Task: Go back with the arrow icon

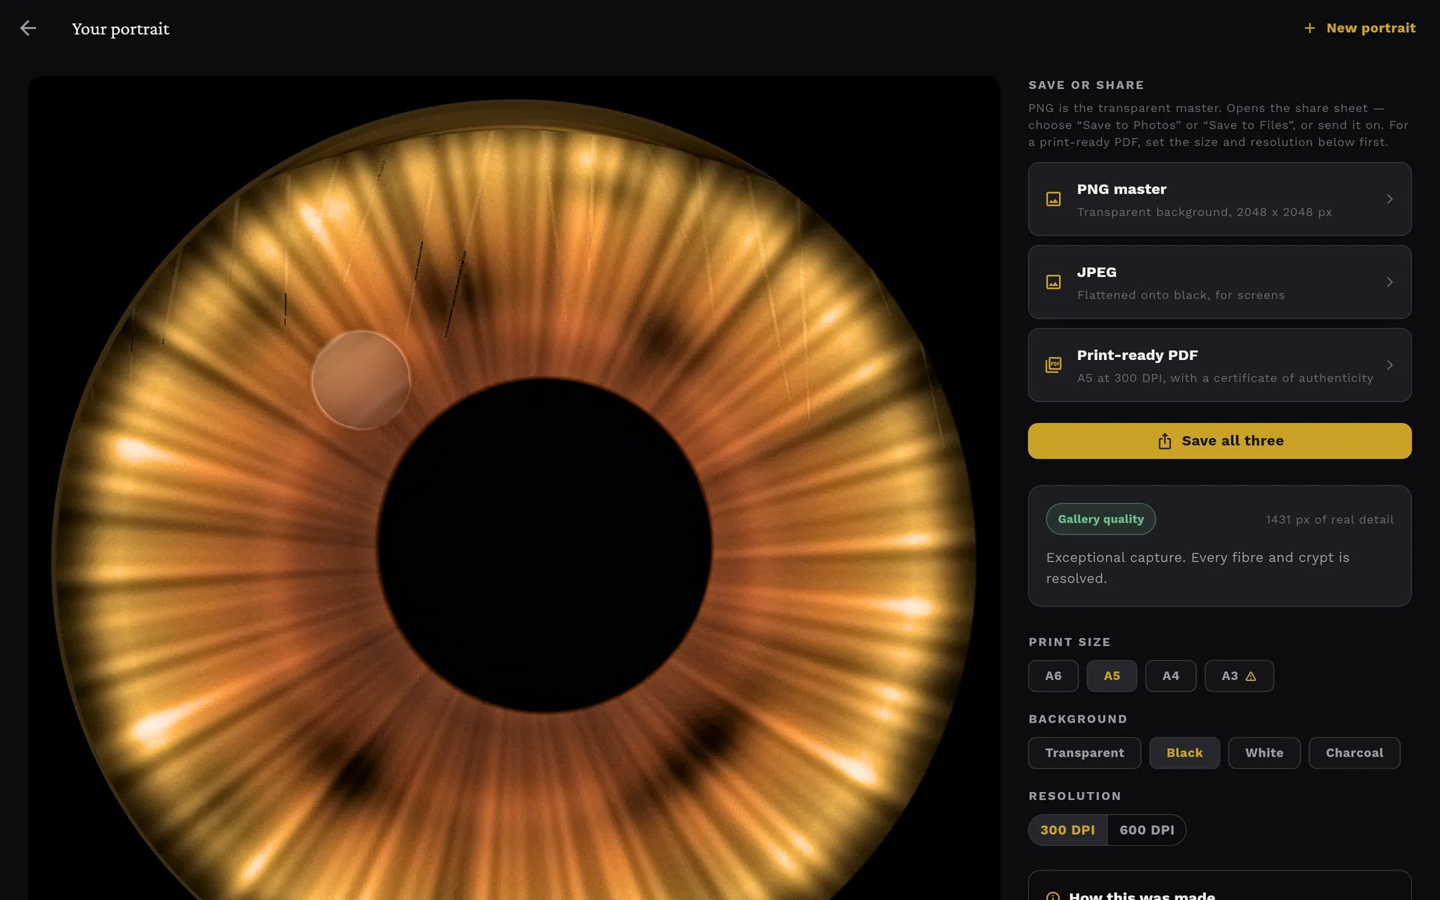Action: [28, 28]
